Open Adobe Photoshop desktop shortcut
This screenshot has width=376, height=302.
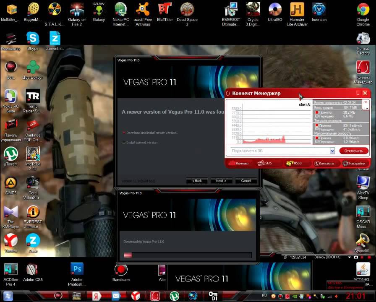[77, 274]
